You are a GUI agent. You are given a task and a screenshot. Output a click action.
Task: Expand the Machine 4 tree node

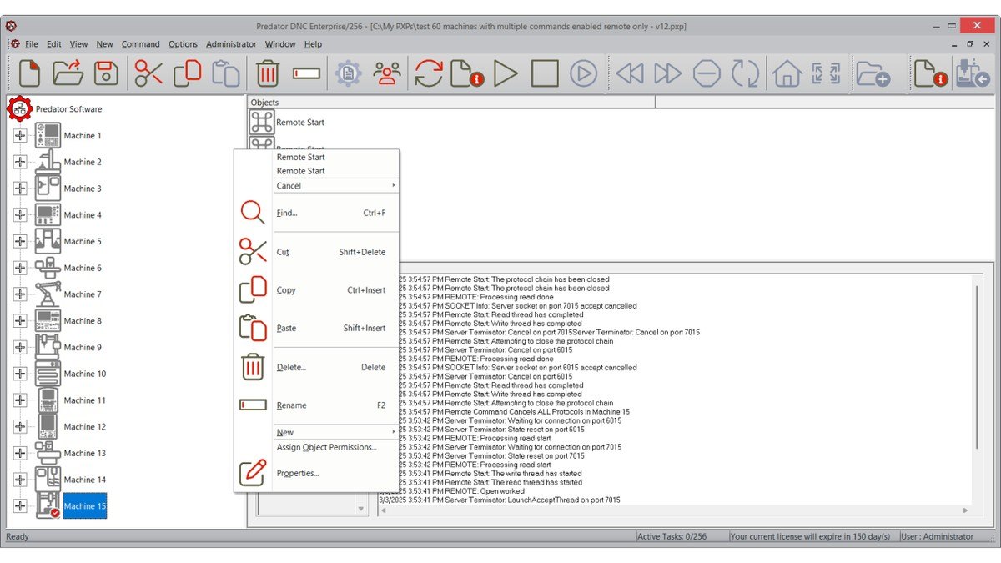point(20,214)
